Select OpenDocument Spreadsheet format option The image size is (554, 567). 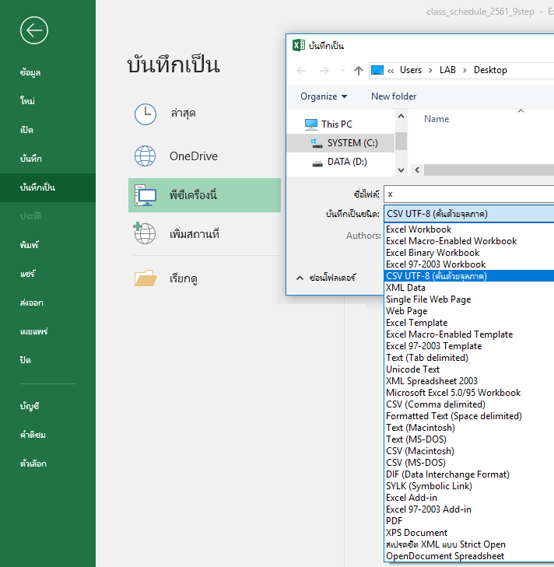[x=445, y=556]
